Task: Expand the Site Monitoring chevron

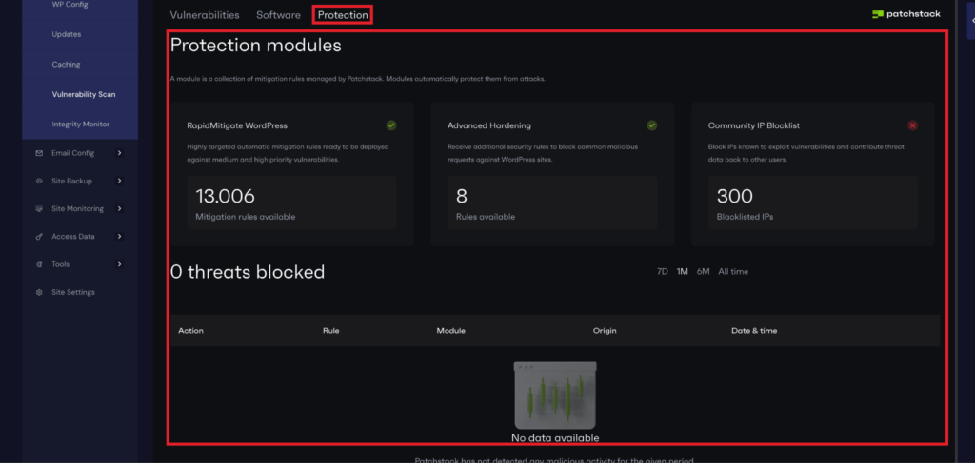Action: (119, 208)
